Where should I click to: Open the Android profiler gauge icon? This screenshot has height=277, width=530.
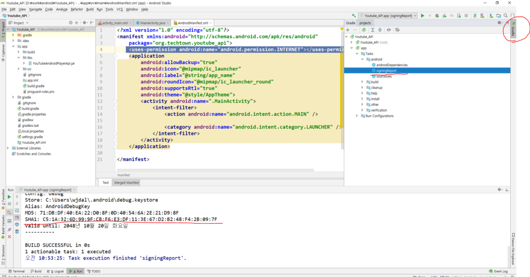pyautogui.click(x=452, y=15)
